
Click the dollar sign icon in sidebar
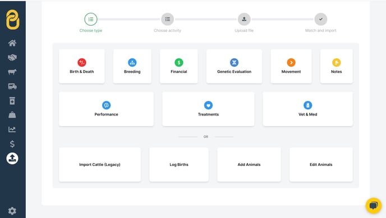(x=12, y=144)
